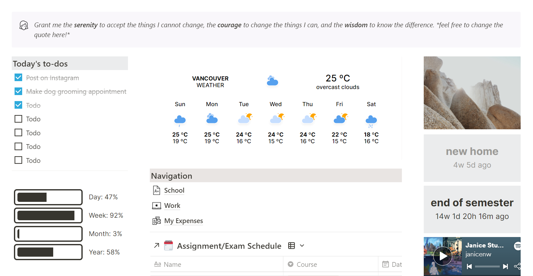The image size is (533, 276).
Task: Click the callout quote avatar icon
Action: pyautogui.click(x=24, y=25)
